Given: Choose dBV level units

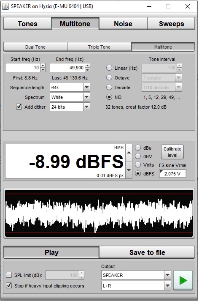Looking at the screenshot, I should point(138,156).
